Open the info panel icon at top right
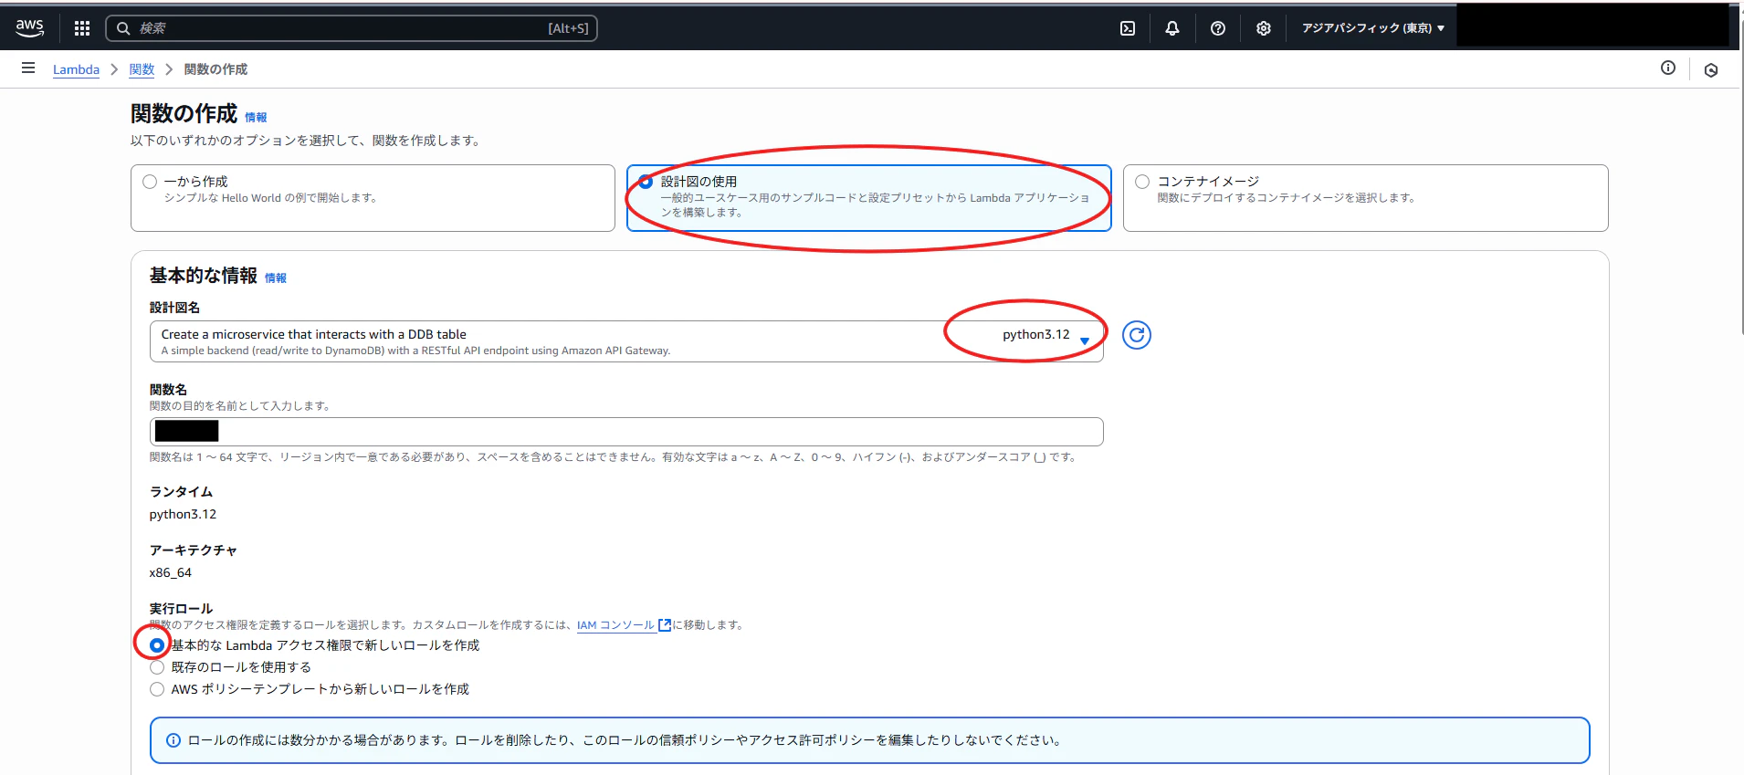1744x775 pixels. pyautogui.click(x=1668, y=68)
